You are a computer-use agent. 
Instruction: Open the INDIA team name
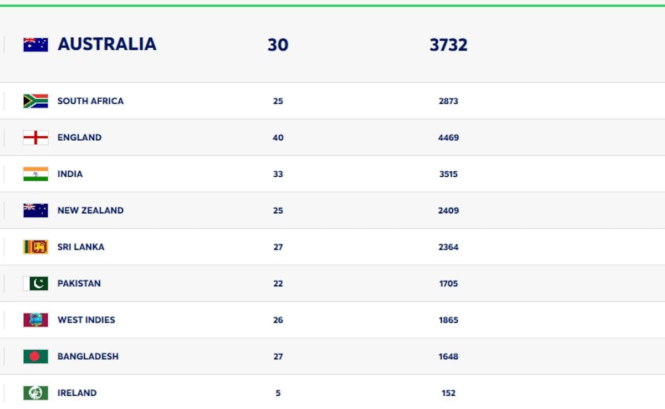70,174
